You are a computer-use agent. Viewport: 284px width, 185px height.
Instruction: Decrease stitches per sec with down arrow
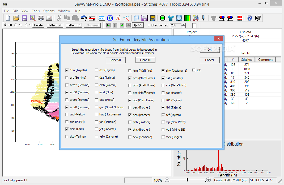coord(184,27)
